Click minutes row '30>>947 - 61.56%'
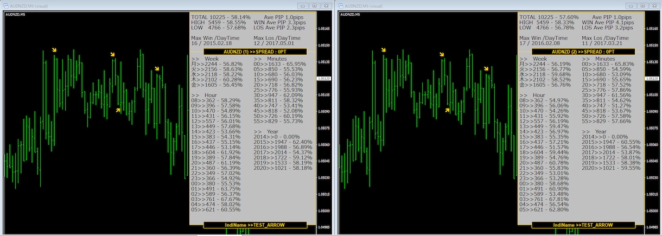The width and height of the screenshot is (662, 236). point(606,95)
